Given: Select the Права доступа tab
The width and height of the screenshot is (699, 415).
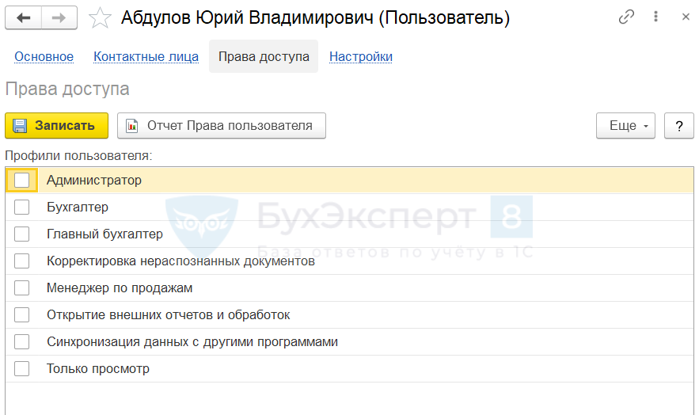Looking at the screenshot, I should 264,57.
